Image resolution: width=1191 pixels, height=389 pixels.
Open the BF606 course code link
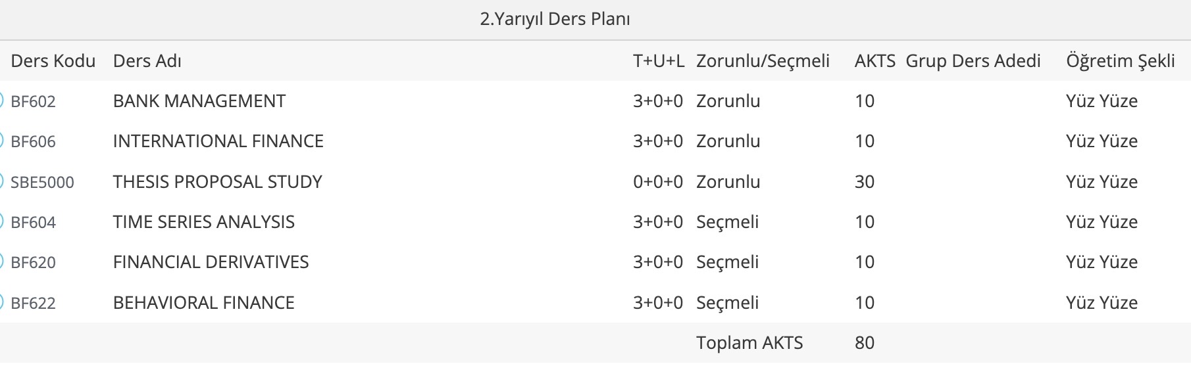click(x=34, y=142)
